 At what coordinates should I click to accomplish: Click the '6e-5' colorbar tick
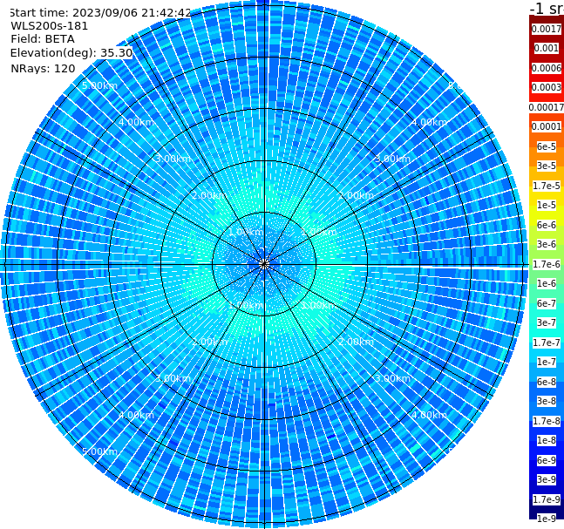[547, 146]
